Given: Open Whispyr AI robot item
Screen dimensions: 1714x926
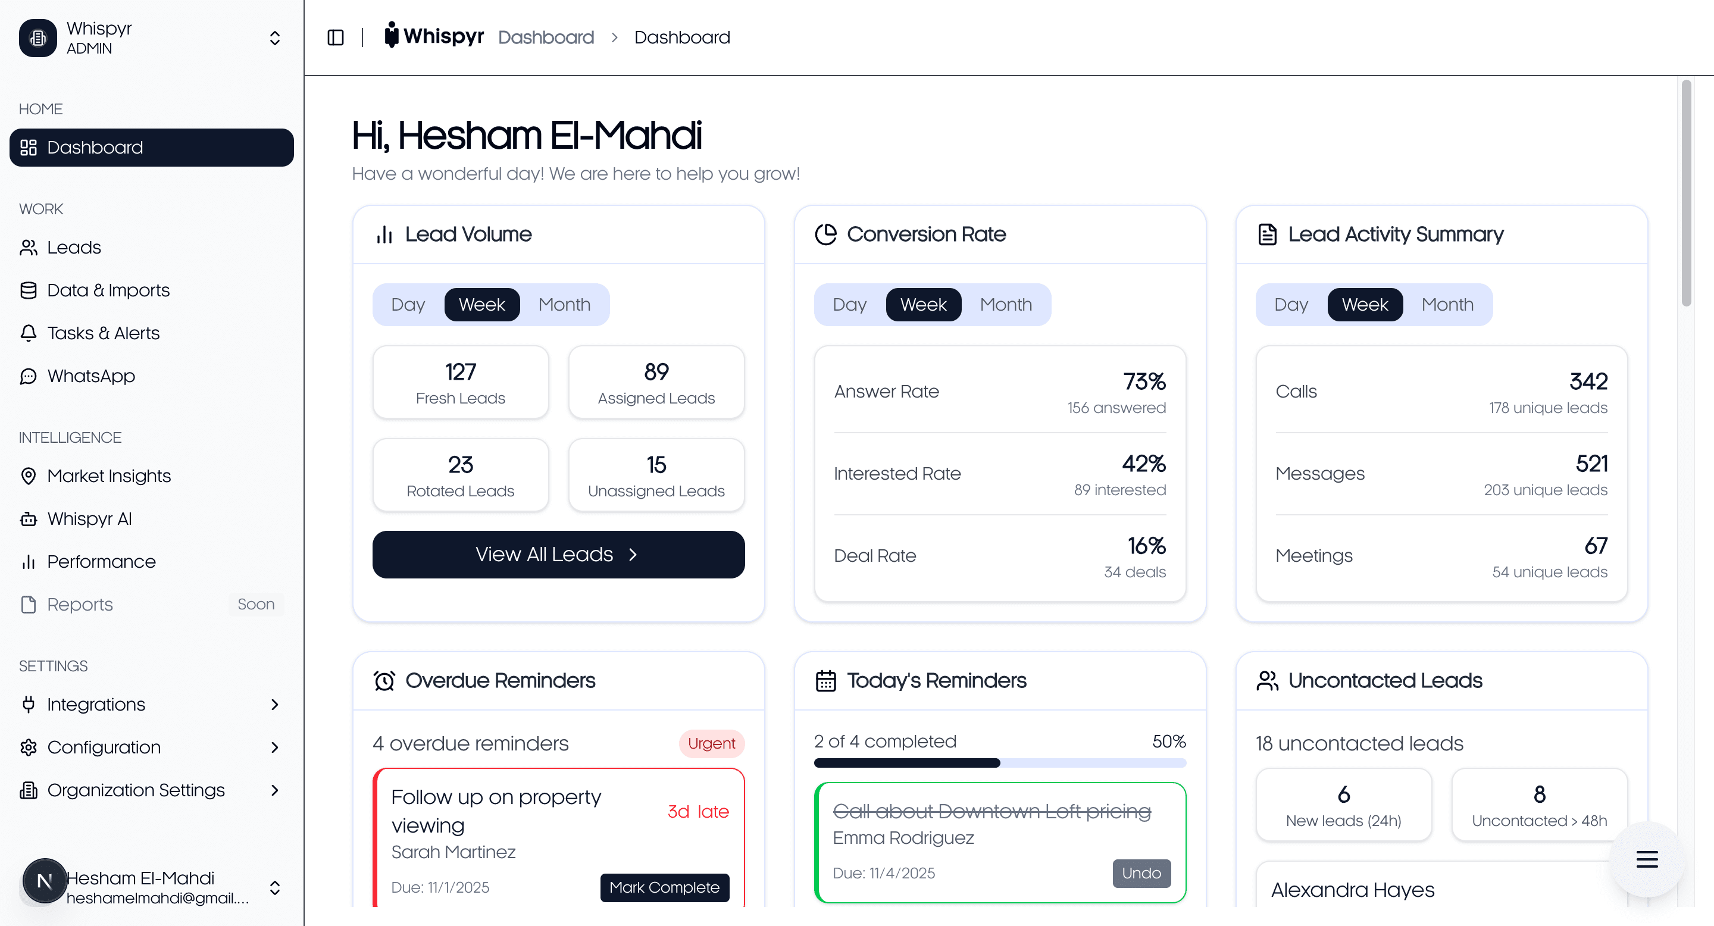Looking at the screenshot, I should pyautogui.click(x=89, y=519).
